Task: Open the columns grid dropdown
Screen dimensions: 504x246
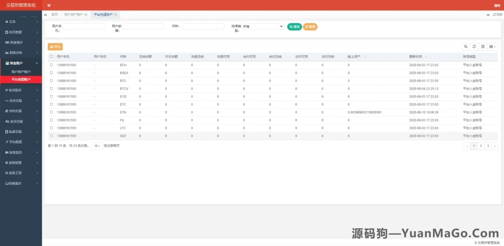Action: click(492, 47)
